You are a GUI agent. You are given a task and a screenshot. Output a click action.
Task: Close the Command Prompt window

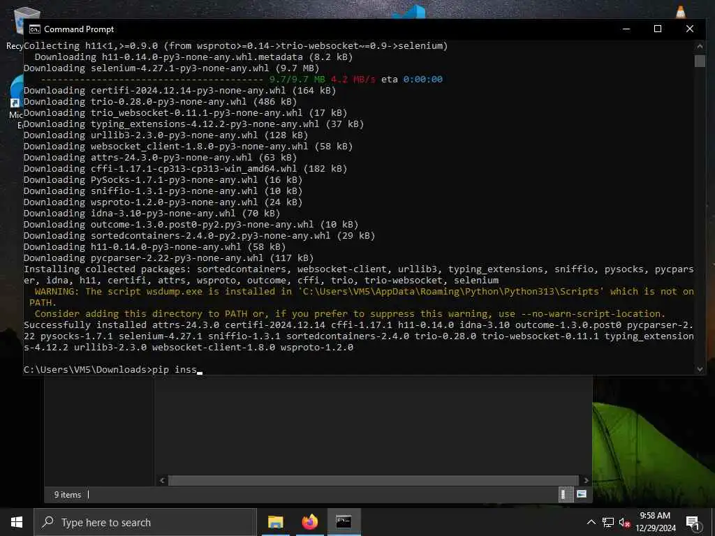(x=689, y=29)
